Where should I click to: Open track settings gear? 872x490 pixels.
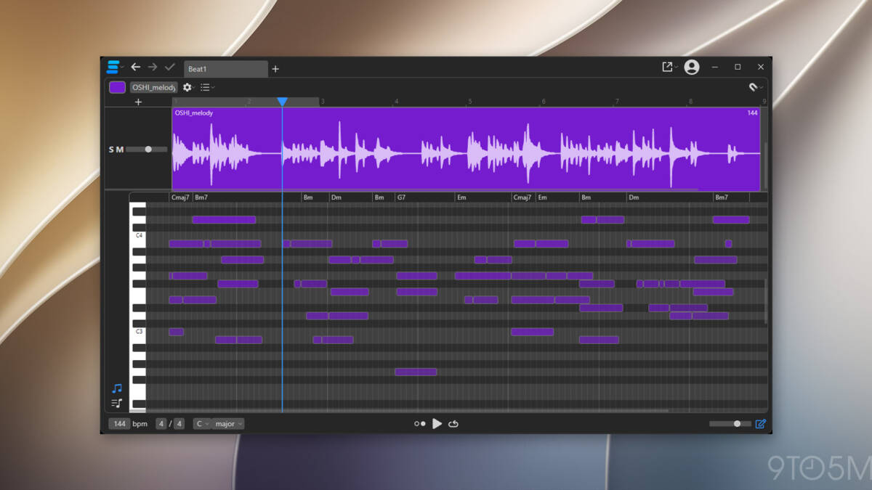[x=187, y=87]
